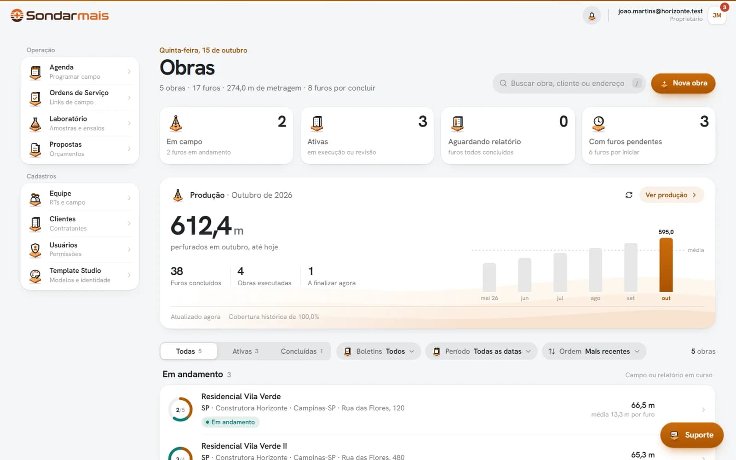Switch to the Ativas tab
Viewport: 736px width, 460px height.
[245, 351]
